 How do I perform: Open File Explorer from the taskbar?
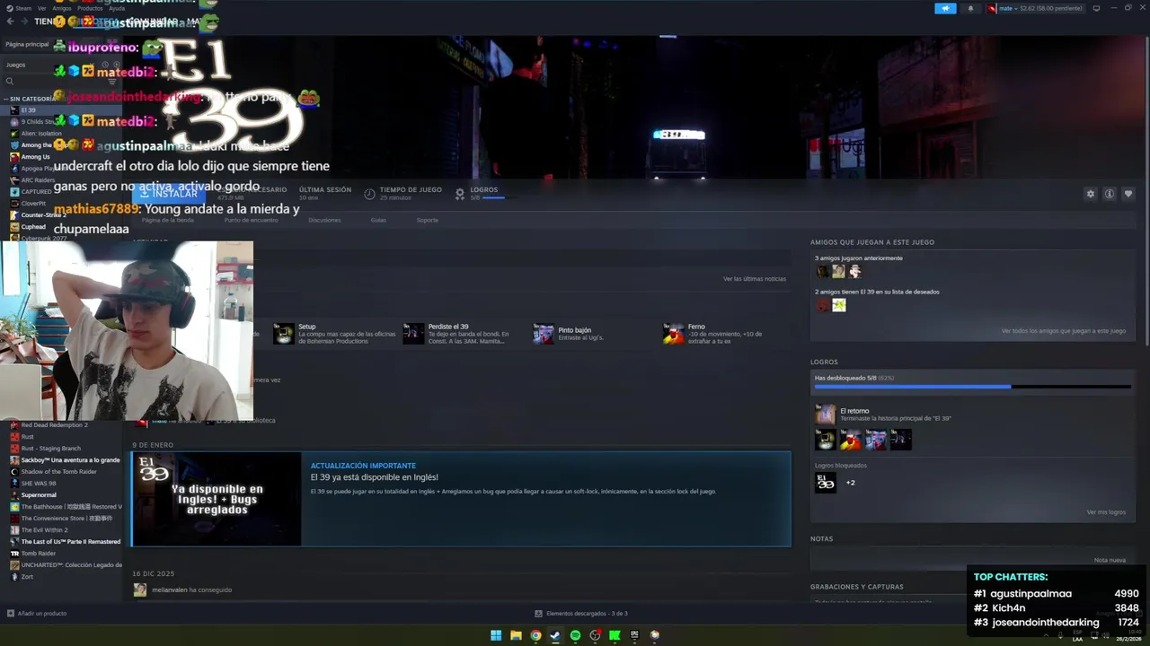coord(516,635)
